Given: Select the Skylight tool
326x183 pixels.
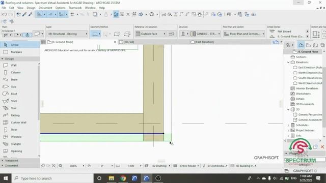Looking at the screenshot, I should [19, 144].
